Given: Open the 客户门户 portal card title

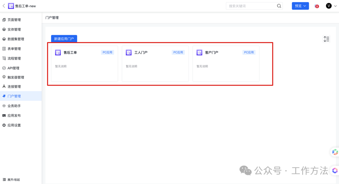Looking at the screenshot, I should [211, 53].
